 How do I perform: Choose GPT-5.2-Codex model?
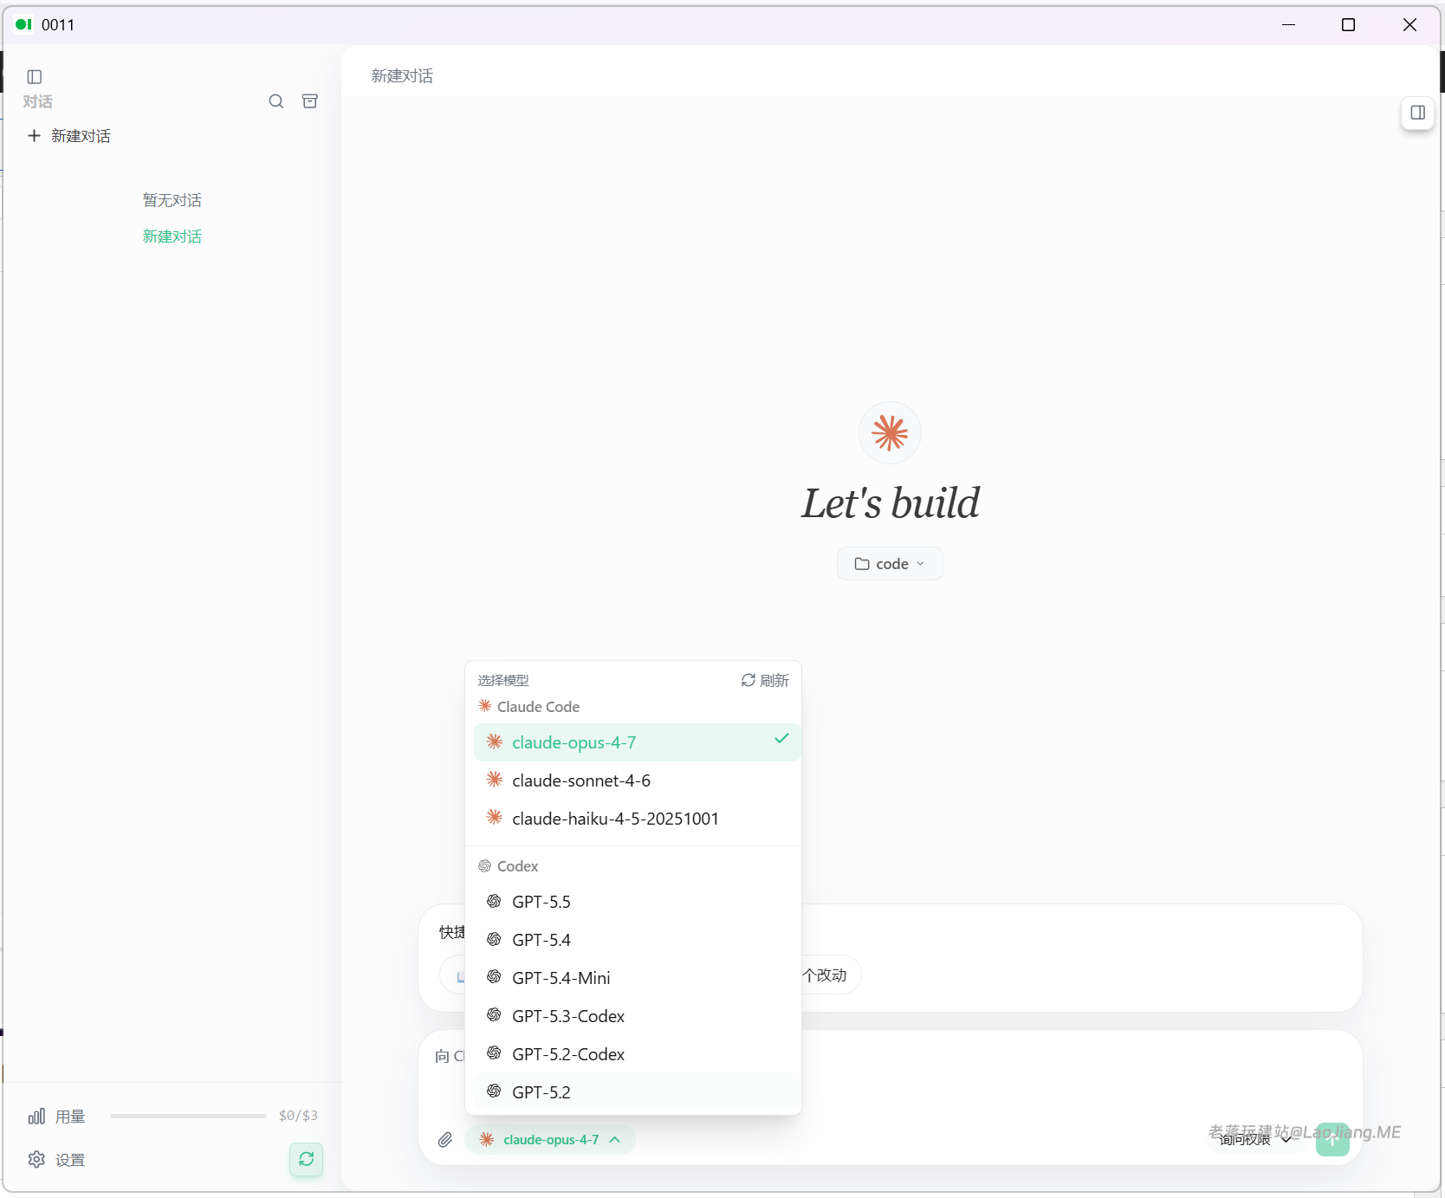pos(637,1054)
